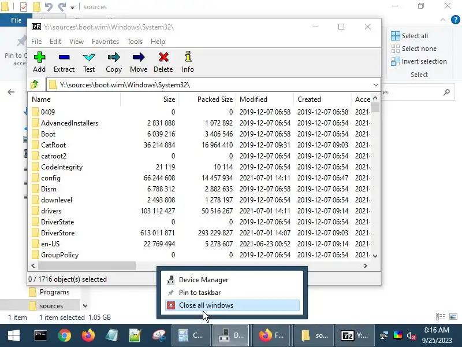The width and height of the screenshot is (462, 347).
Task: Click the muted volume tray icon
Action: click(411, 335)
